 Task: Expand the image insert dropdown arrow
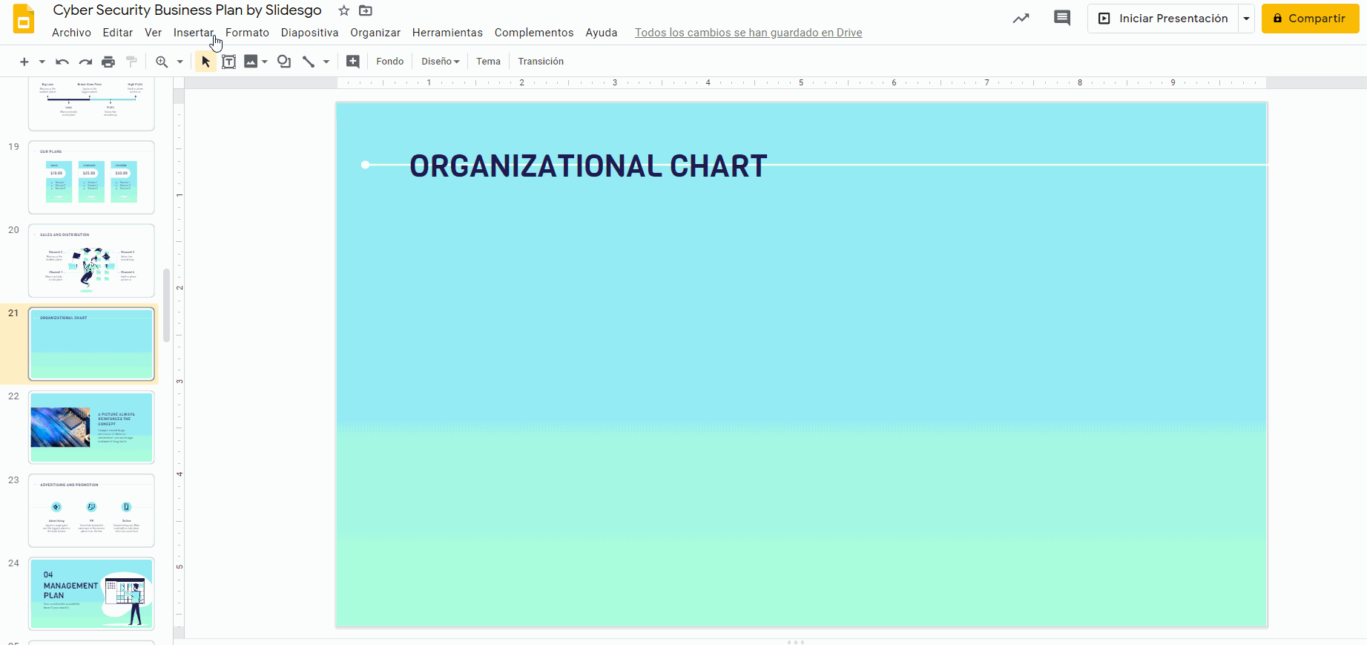(x=265, y=62)
